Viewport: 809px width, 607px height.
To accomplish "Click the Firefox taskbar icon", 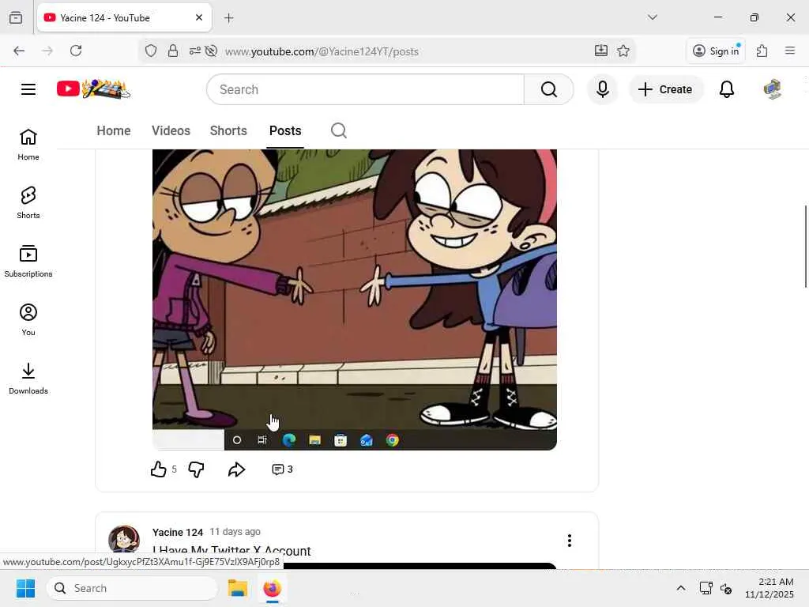I will (273, 588).
